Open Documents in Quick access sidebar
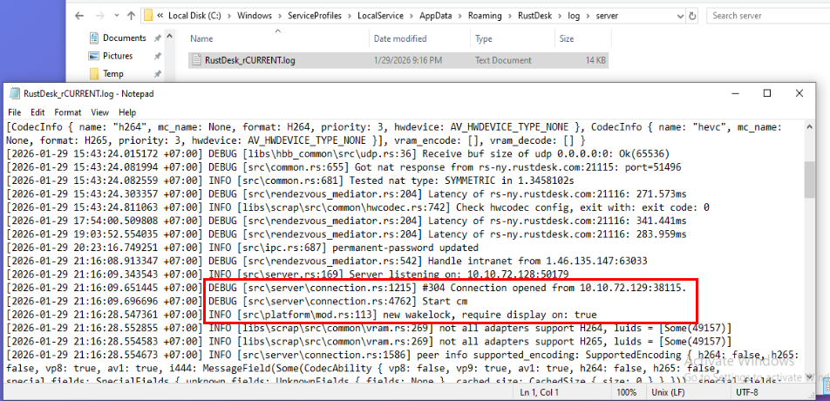This screenshot has width=830, height=401. pyautogui.click(x=125, y=38)
